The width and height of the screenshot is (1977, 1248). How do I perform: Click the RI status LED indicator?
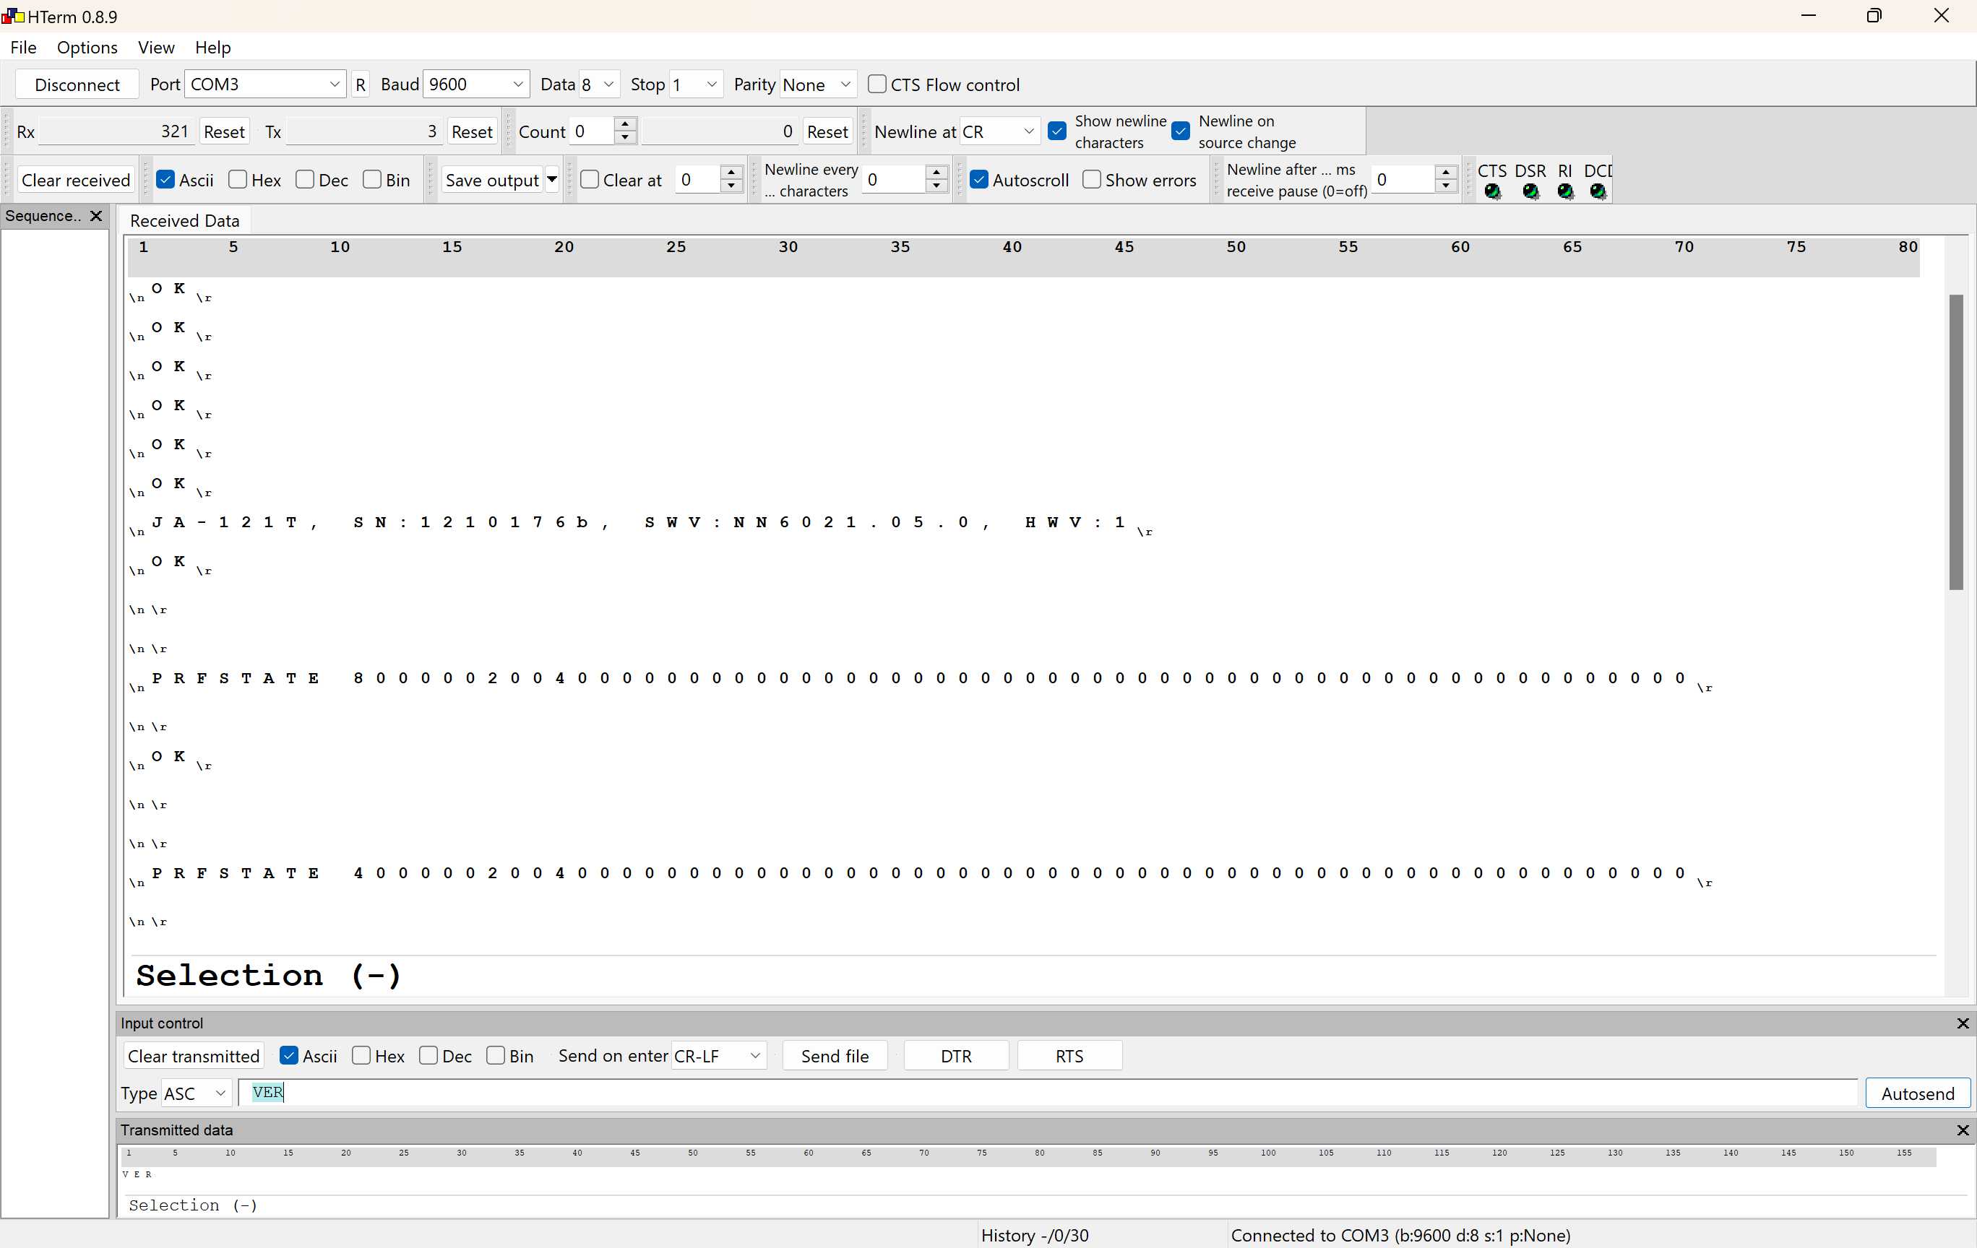coord(1565,191)
